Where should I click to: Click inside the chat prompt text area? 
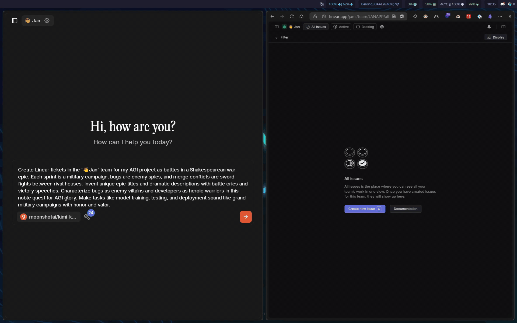132,187
